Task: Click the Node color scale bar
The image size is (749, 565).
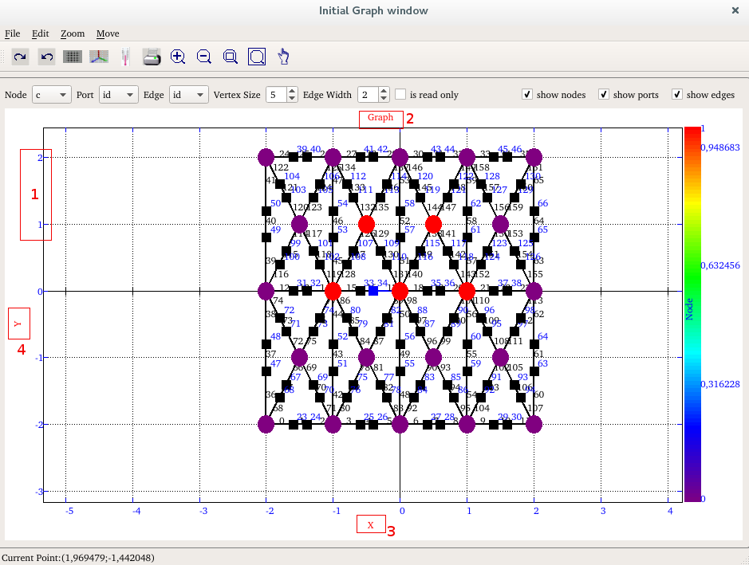Action: coord(692,314)
